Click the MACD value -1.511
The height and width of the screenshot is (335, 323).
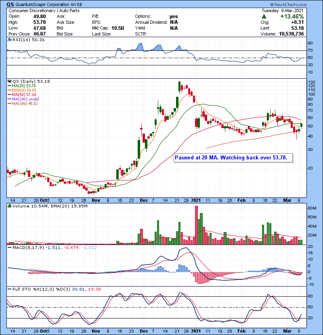[x=53, y=248]
